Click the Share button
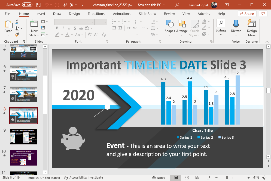This screenshot has height=181, width=271. pos(247,14)
